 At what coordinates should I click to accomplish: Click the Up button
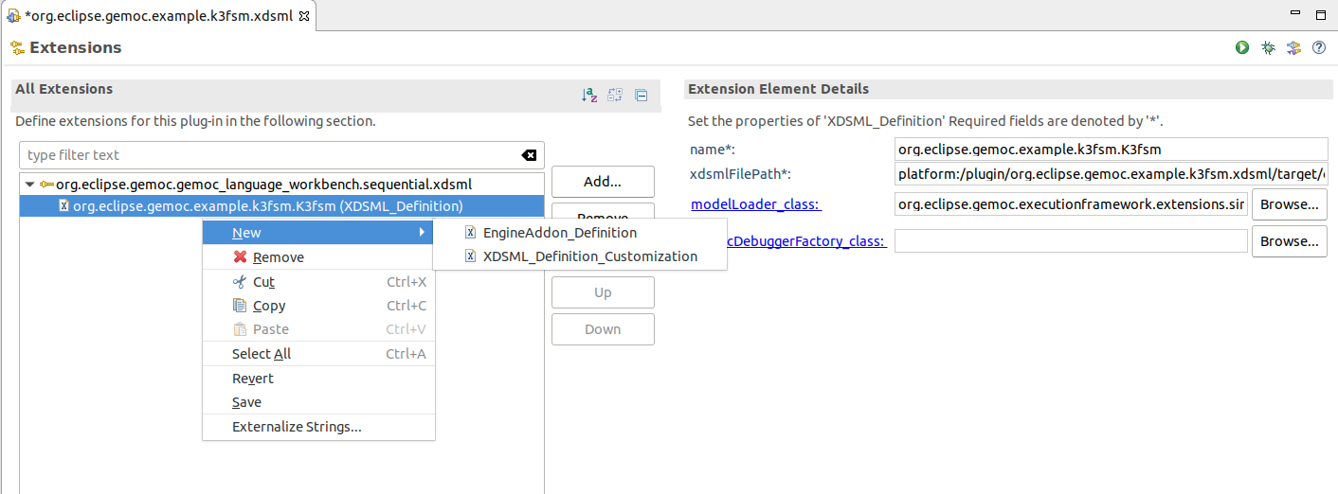pos(603,292)
